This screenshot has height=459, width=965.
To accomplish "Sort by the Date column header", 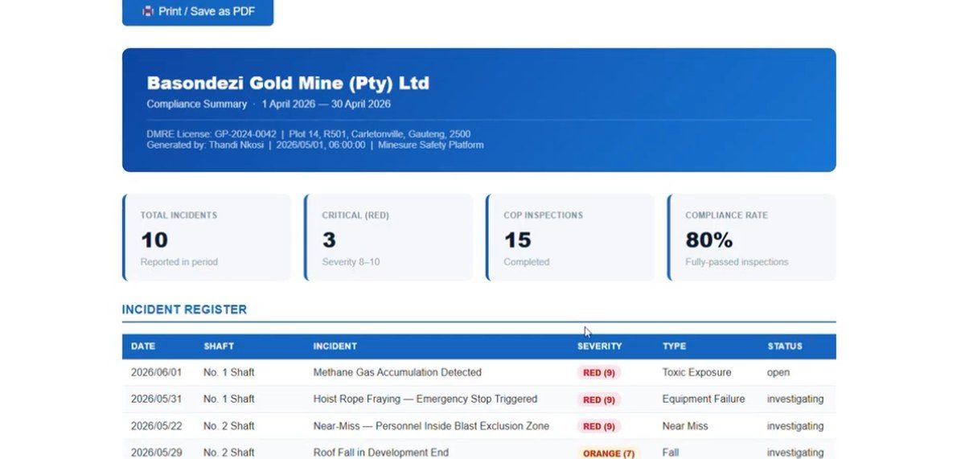I will 143,346.
